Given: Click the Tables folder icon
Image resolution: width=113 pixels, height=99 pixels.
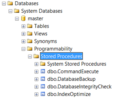Looking at the screenshot, I should (30, 26).
